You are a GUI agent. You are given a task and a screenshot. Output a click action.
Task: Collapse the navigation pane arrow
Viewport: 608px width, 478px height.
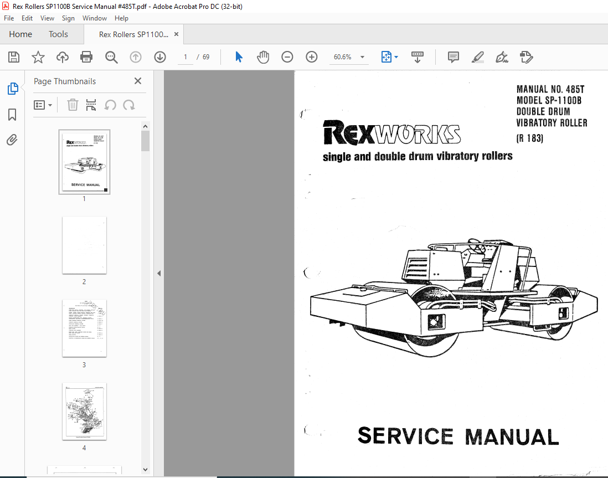point(158,274)
